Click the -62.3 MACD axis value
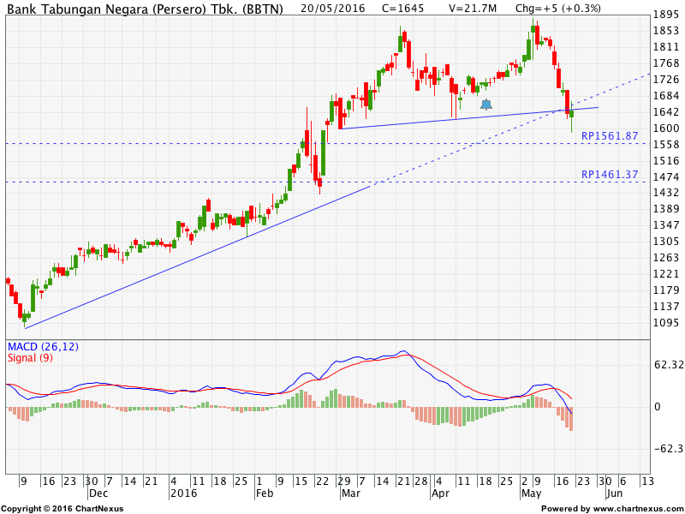Screen dimensions: 685x514 coord(669,448)
